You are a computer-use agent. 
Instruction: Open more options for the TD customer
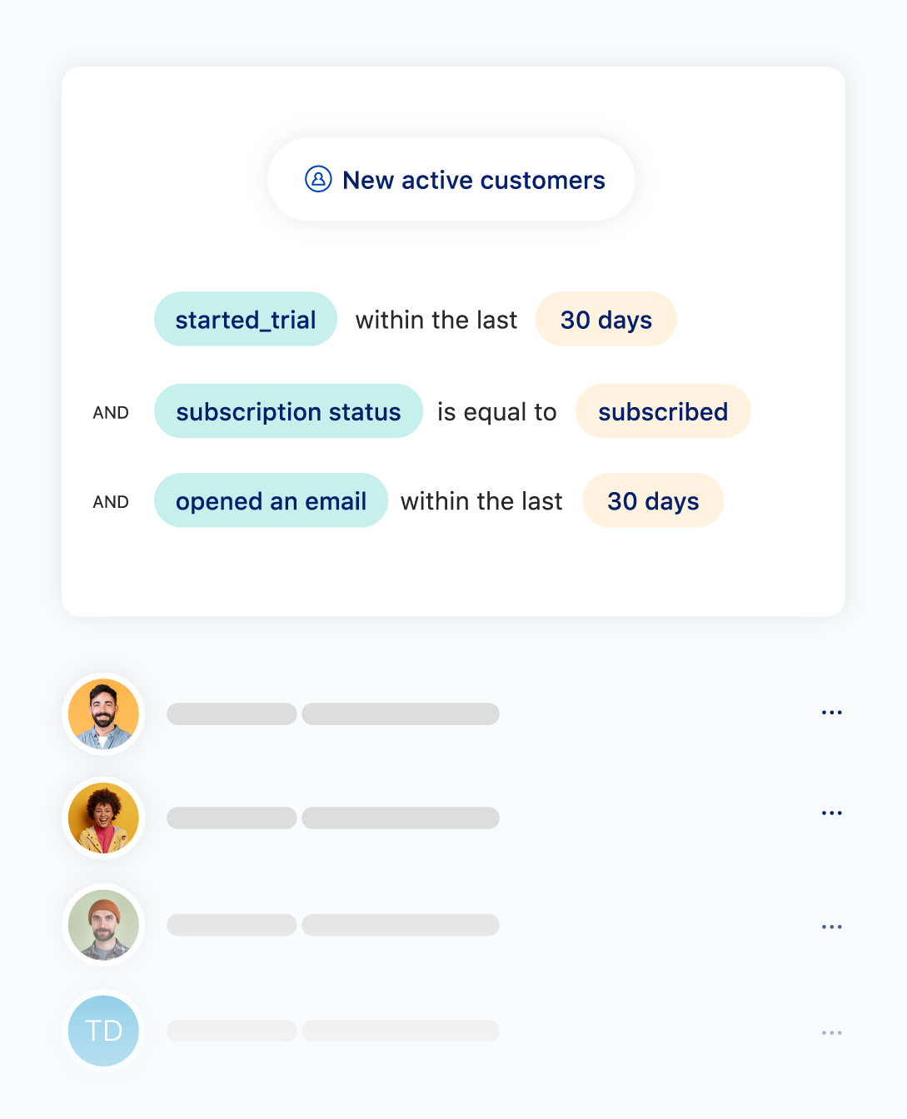tap(831, 1032)
